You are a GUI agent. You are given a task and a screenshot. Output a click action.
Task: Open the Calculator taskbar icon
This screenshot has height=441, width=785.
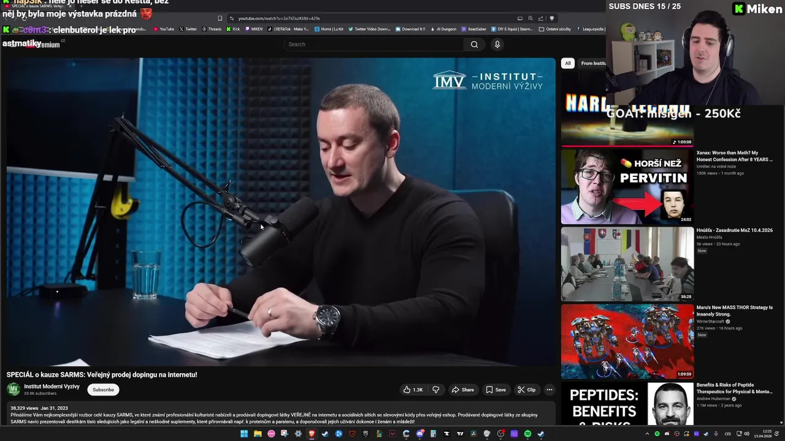[x=433, y=434]
